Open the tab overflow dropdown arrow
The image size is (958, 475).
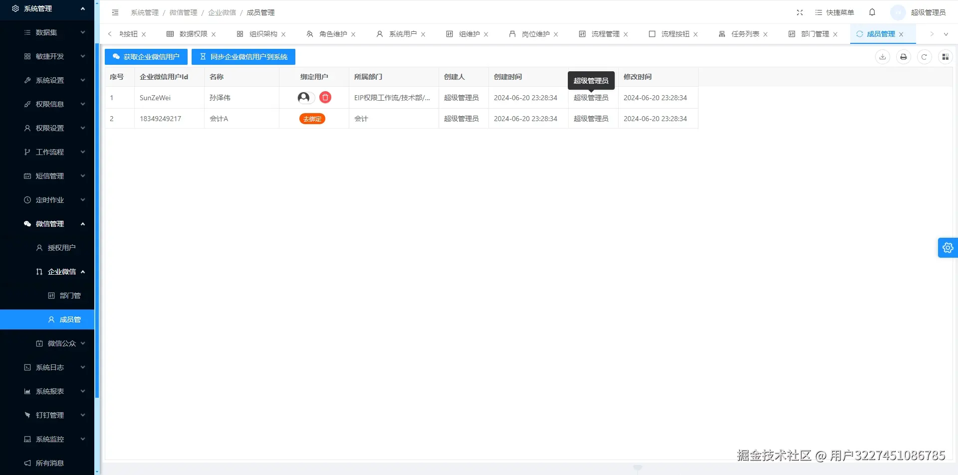click(946, 34)
